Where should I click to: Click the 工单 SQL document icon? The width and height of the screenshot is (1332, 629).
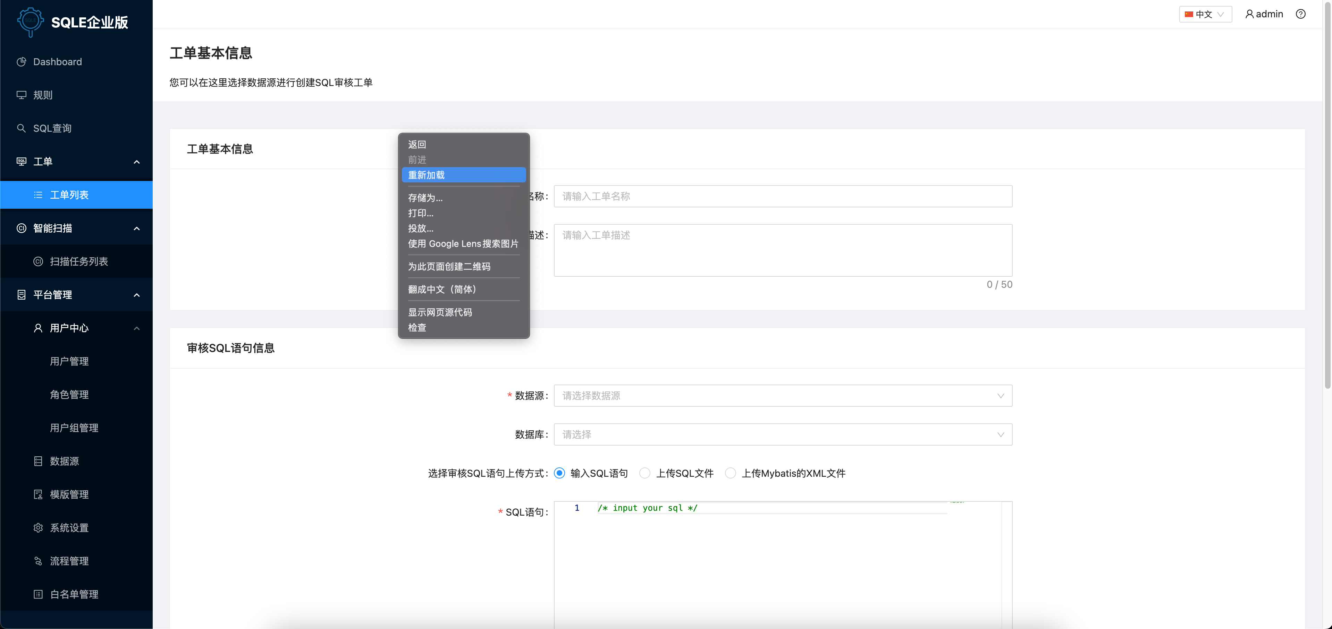21,161
